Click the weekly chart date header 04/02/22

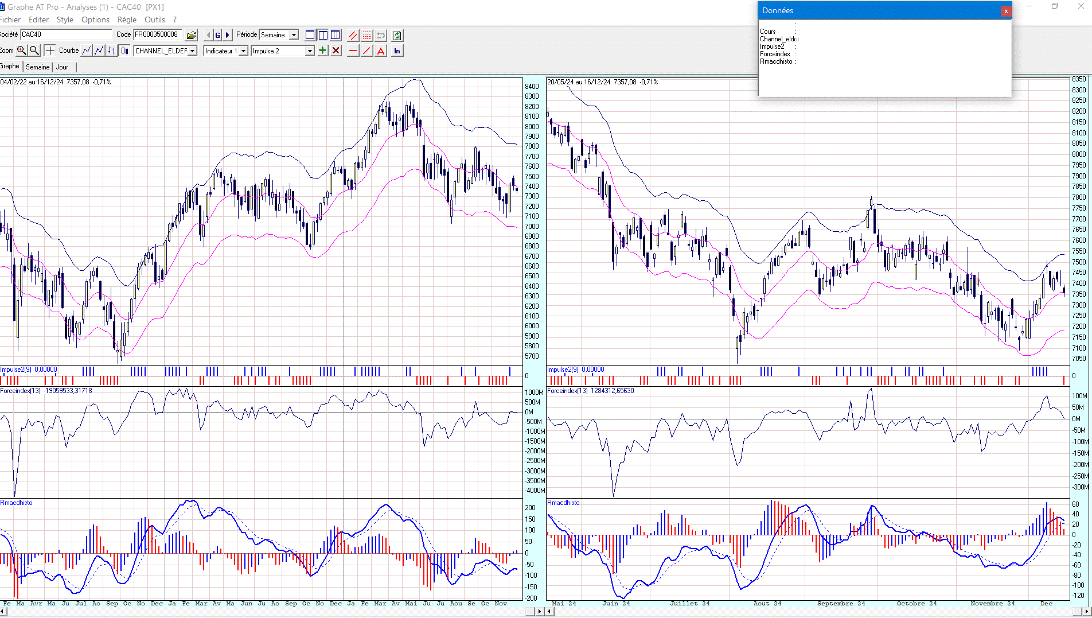56,82
